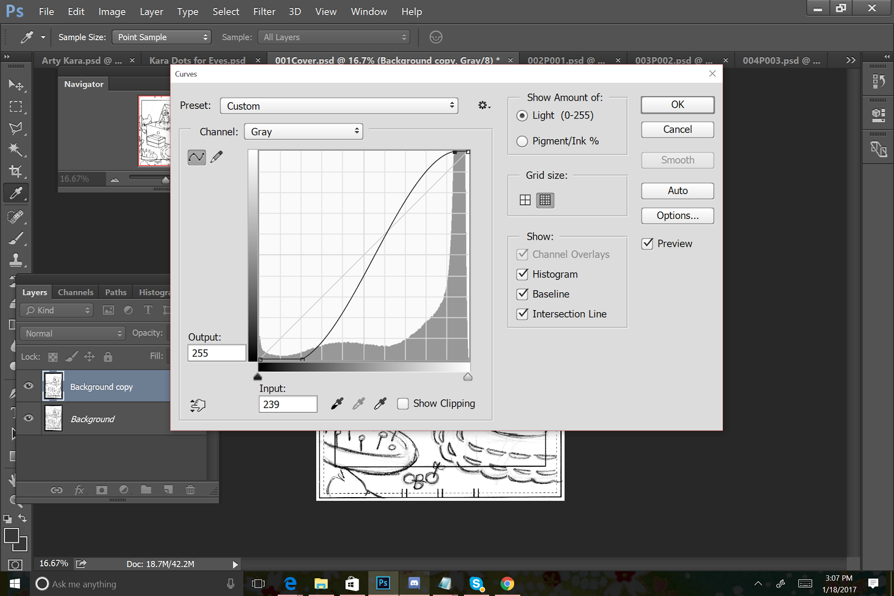Expand the hidden document tabs list
The height and width of the screenshot is (596, 894).
[850, 60]
